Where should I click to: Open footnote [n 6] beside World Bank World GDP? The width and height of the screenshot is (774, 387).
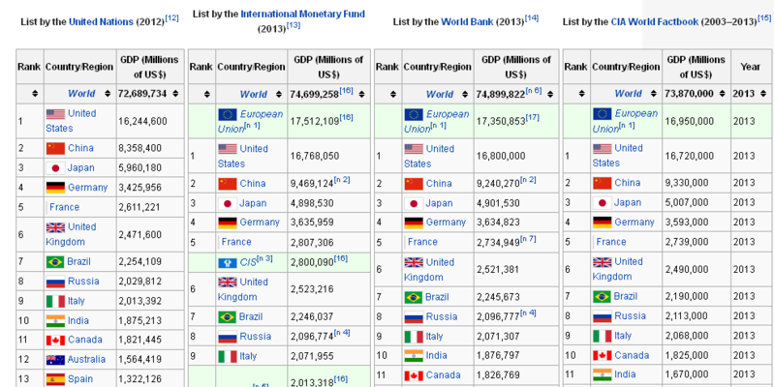point(533,90)
